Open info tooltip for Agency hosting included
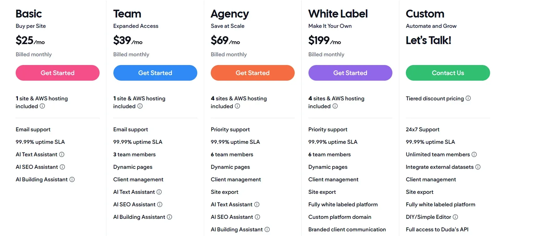This screenshot has height=236, width=533. [237, 106]
